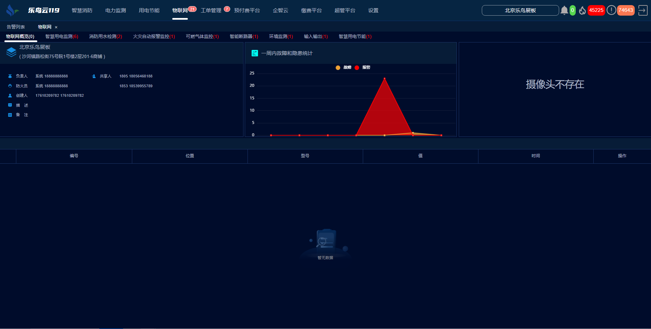Click the 乐鸟云119 logo icon
Image resolution: width=651 pixels, height=329 pixels.
(12, 11)
